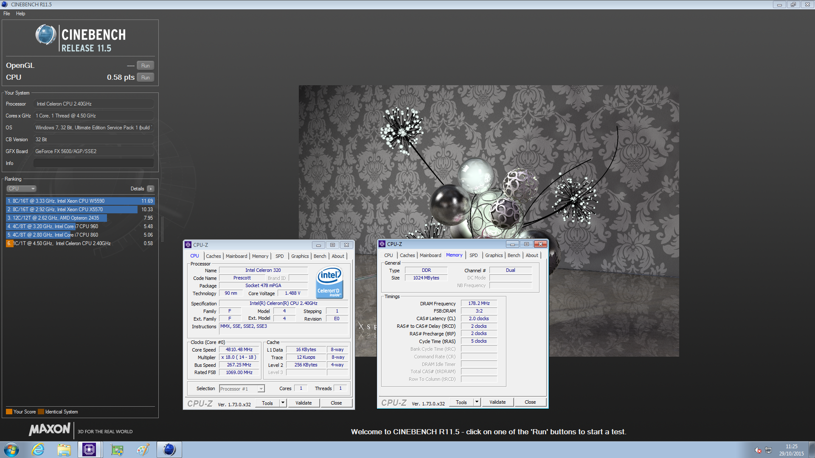Open the CPU ranking type dropdown
The width and height of the screenshot is (815, 458).
[21, 189]
